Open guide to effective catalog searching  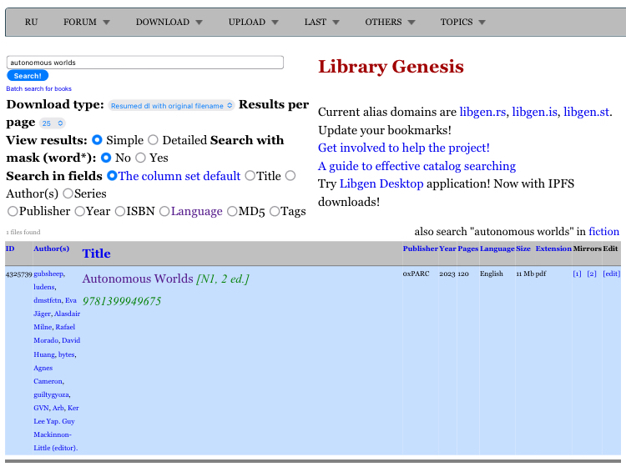click(x=416, y=166)
